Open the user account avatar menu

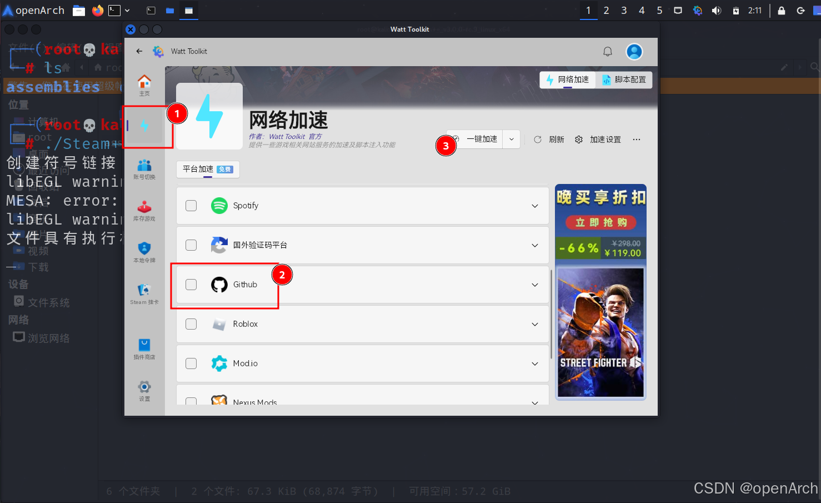pos(634,51)
